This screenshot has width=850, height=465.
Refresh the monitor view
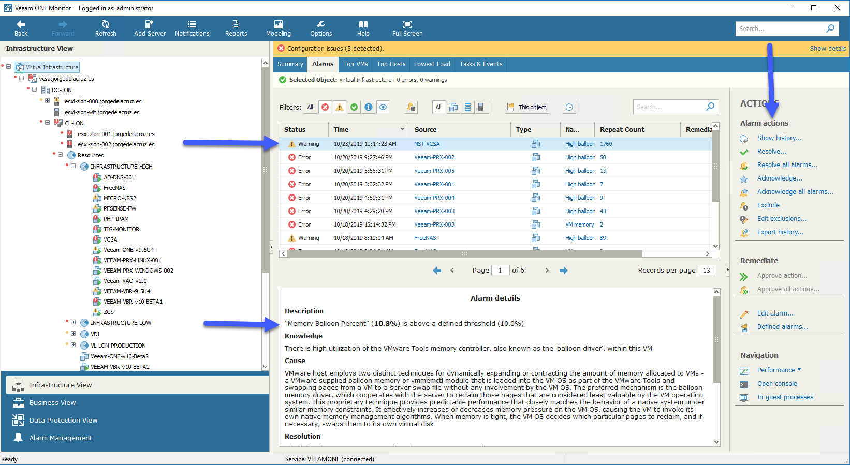pos(106,24)
